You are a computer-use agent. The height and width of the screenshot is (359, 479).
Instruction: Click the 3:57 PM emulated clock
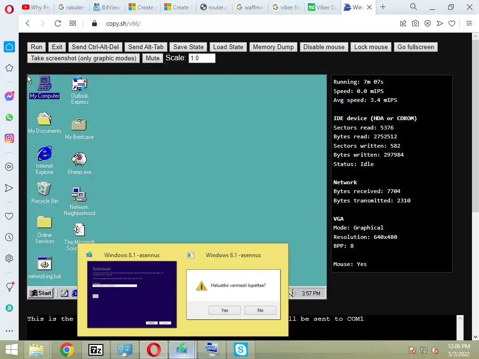311,294
